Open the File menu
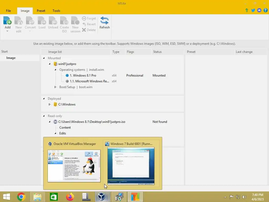 point(8,11)
